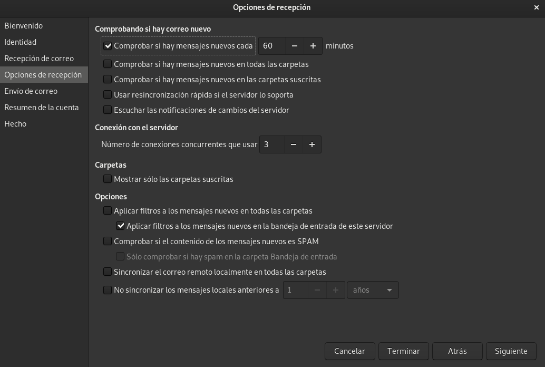The width and height of the screenshot is (545, 367).
Task: Select 'Envío de correo' in sidebar
Action: coord(31,91)
